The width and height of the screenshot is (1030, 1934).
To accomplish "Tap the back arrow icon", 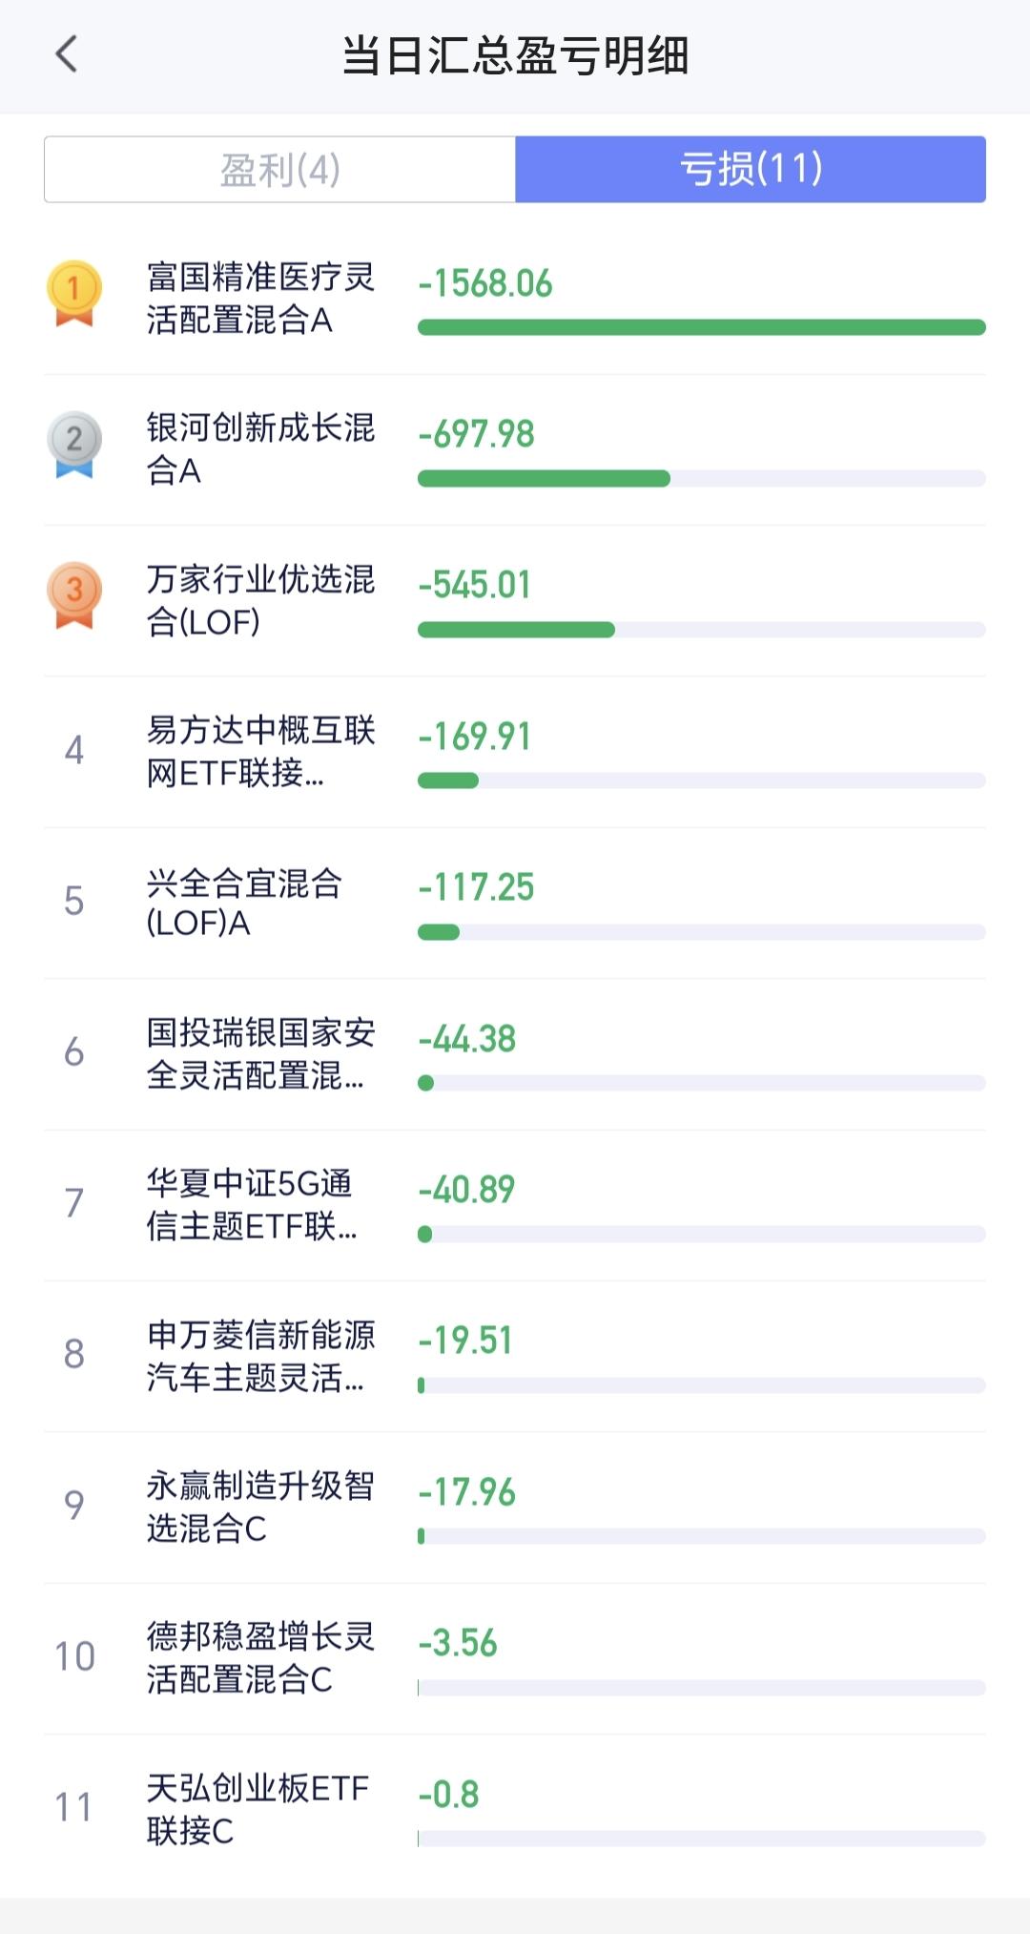I will (66, 54).
